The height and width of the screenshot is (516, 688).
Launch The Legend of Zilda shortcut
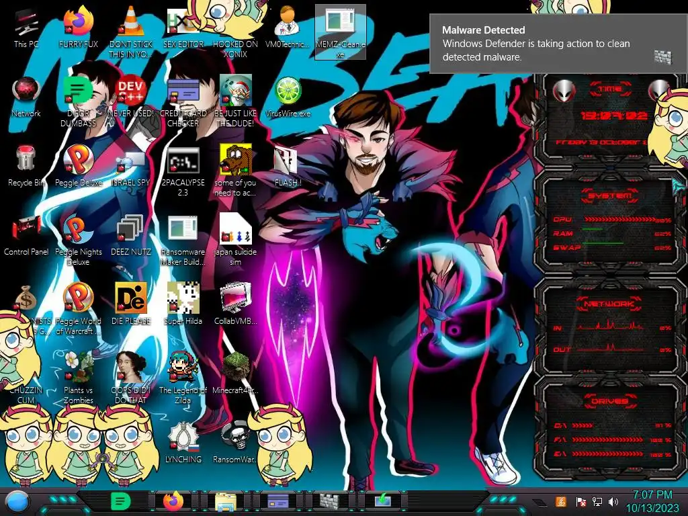pyautogui.click(x=183, y=378)
